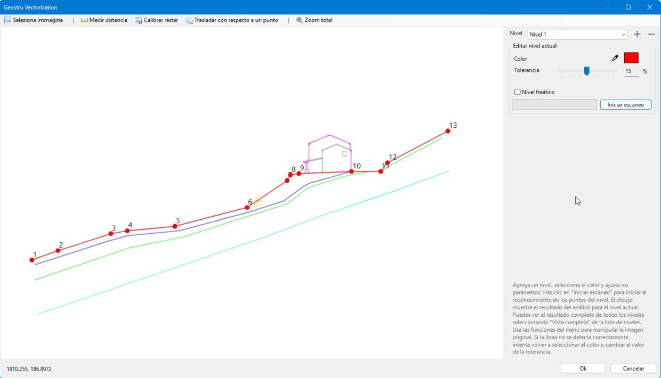Open the Nivel 1 dropdown list
This screenshot has width=661, height=378.
pos(624,34)
